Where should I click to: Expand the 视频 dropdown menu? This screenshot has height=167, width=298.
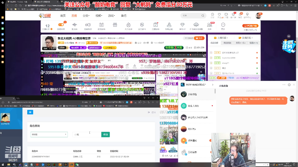tap(99, 16)
